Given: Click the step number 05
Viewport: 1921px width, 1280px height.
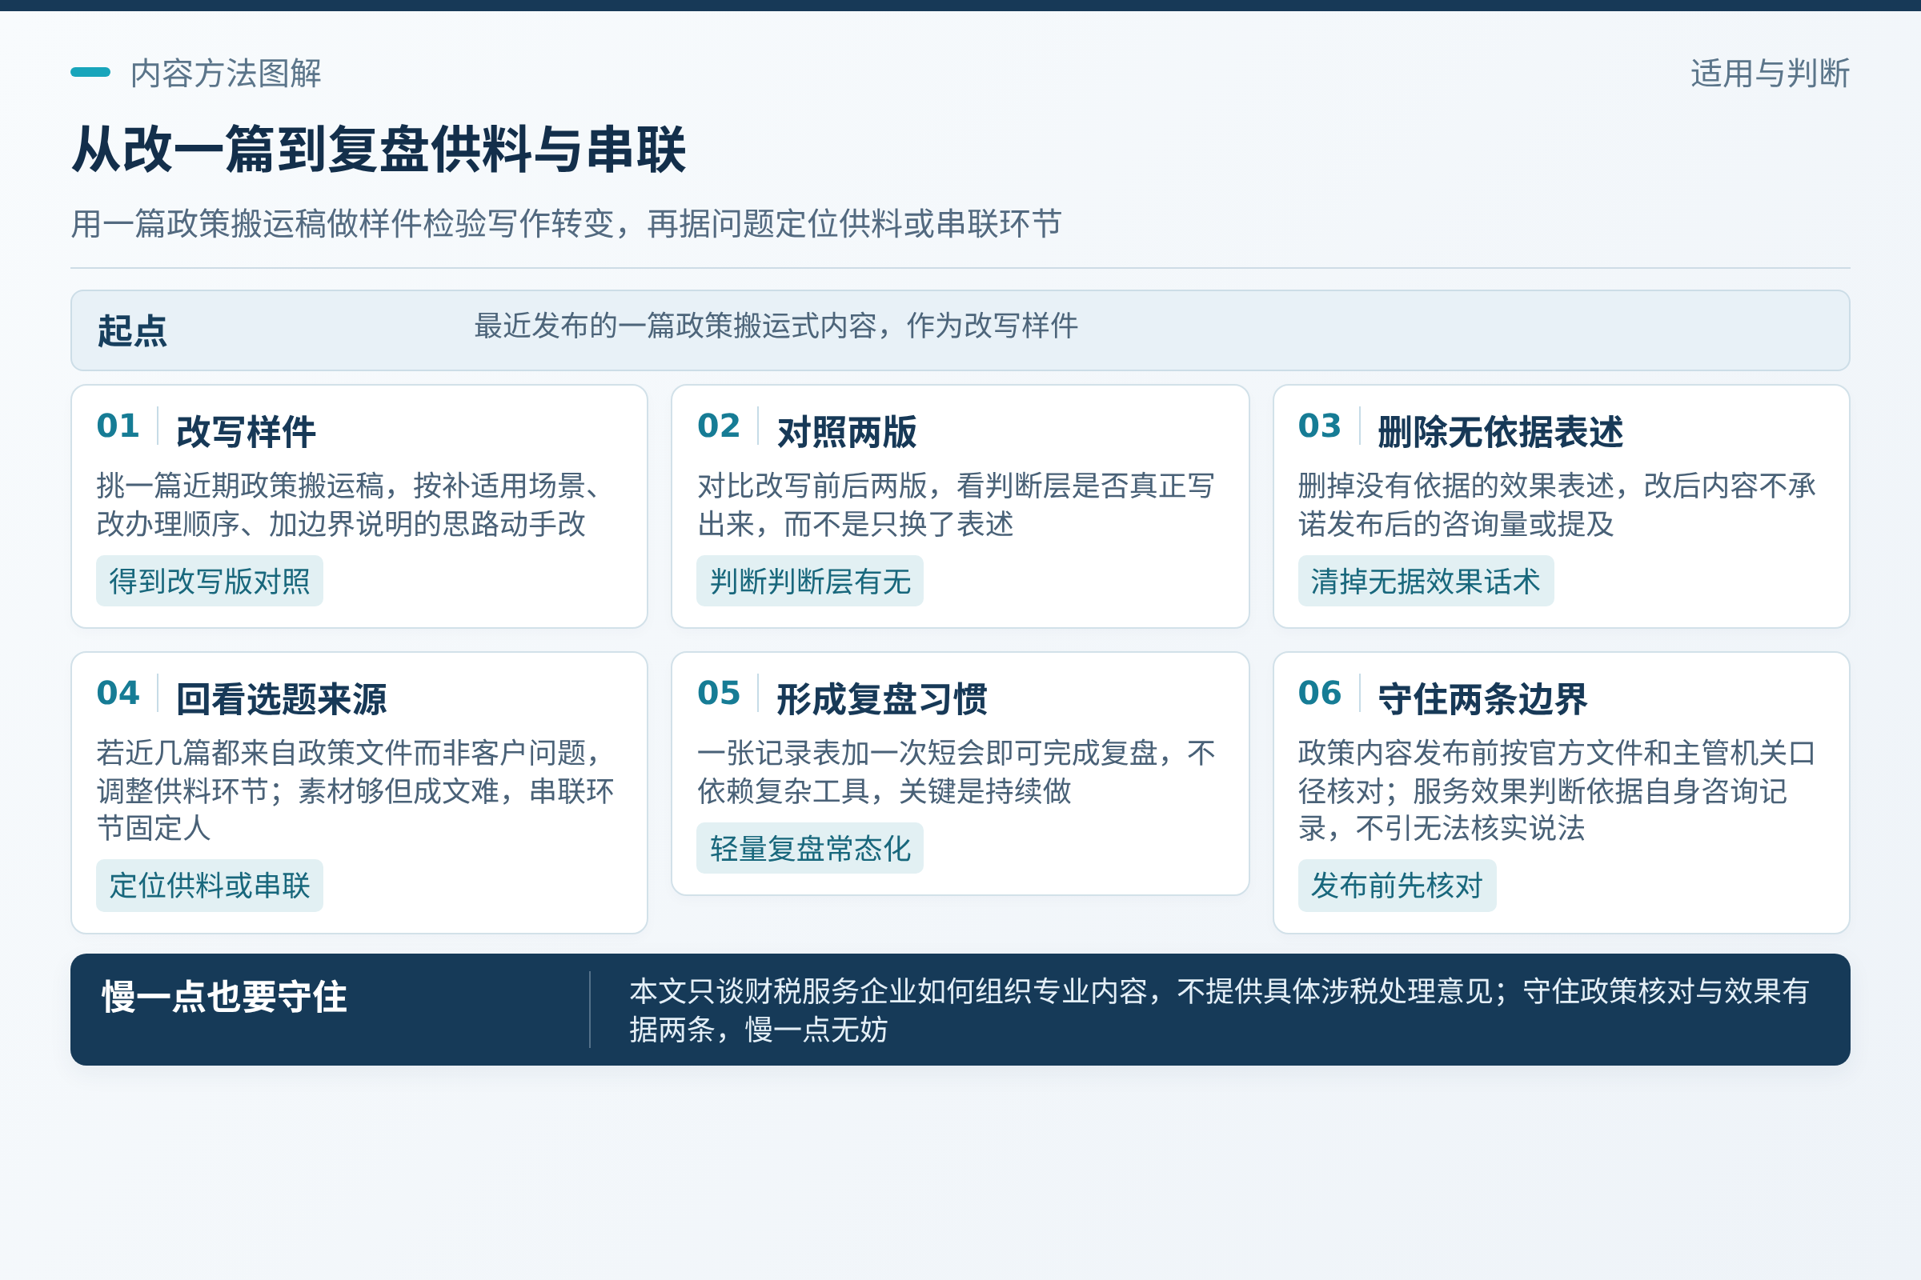Looking at the screenshot, I should (x=719, y=693).
